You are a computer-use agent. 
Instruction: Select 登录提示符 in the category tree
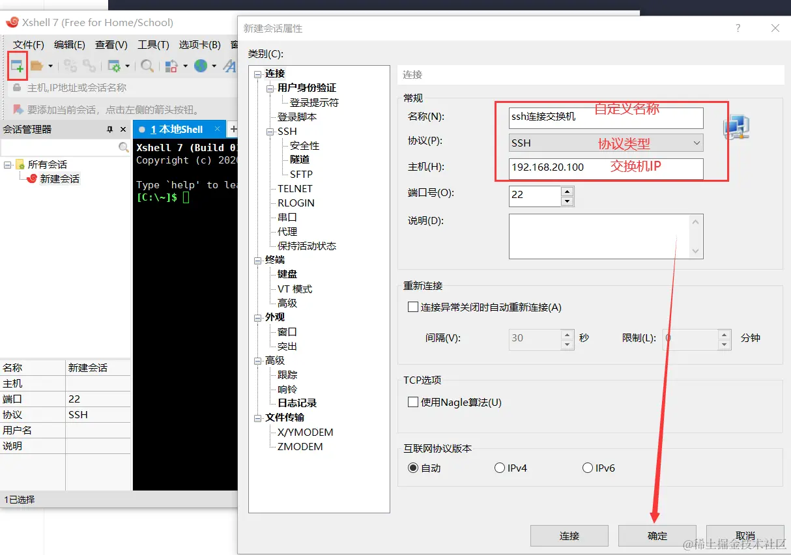coord(314,102)
